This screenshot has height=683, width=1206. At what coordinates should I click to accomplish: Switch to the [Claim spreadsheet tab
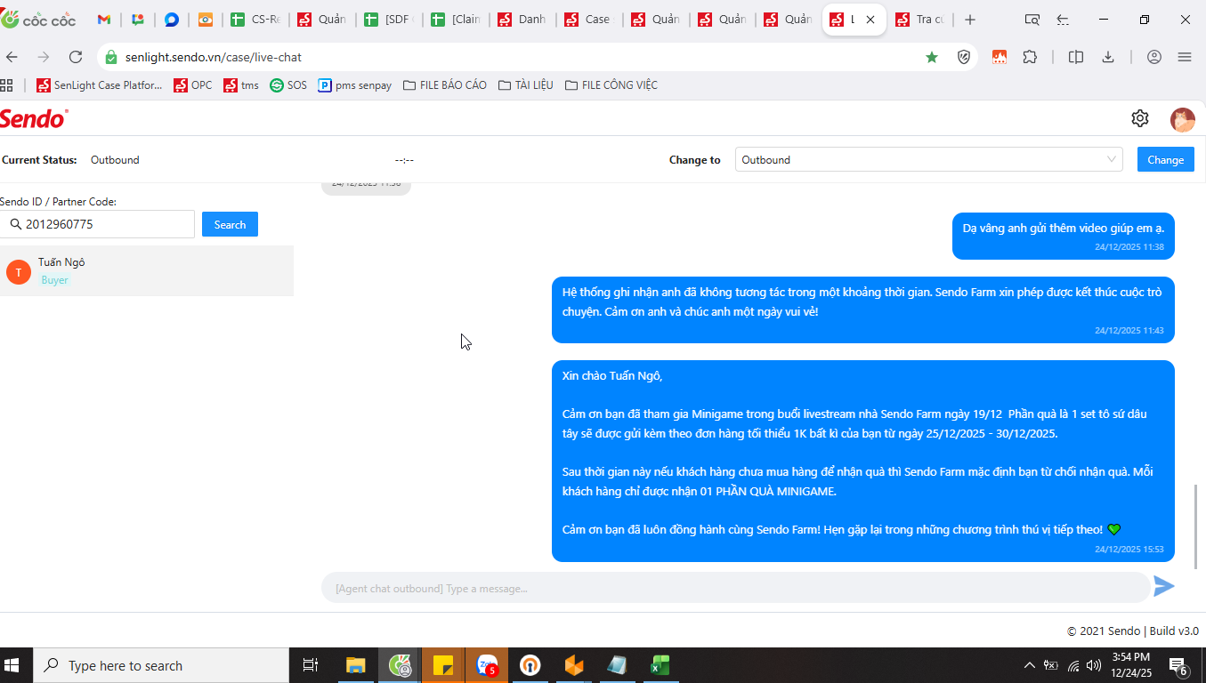(457, 20)
